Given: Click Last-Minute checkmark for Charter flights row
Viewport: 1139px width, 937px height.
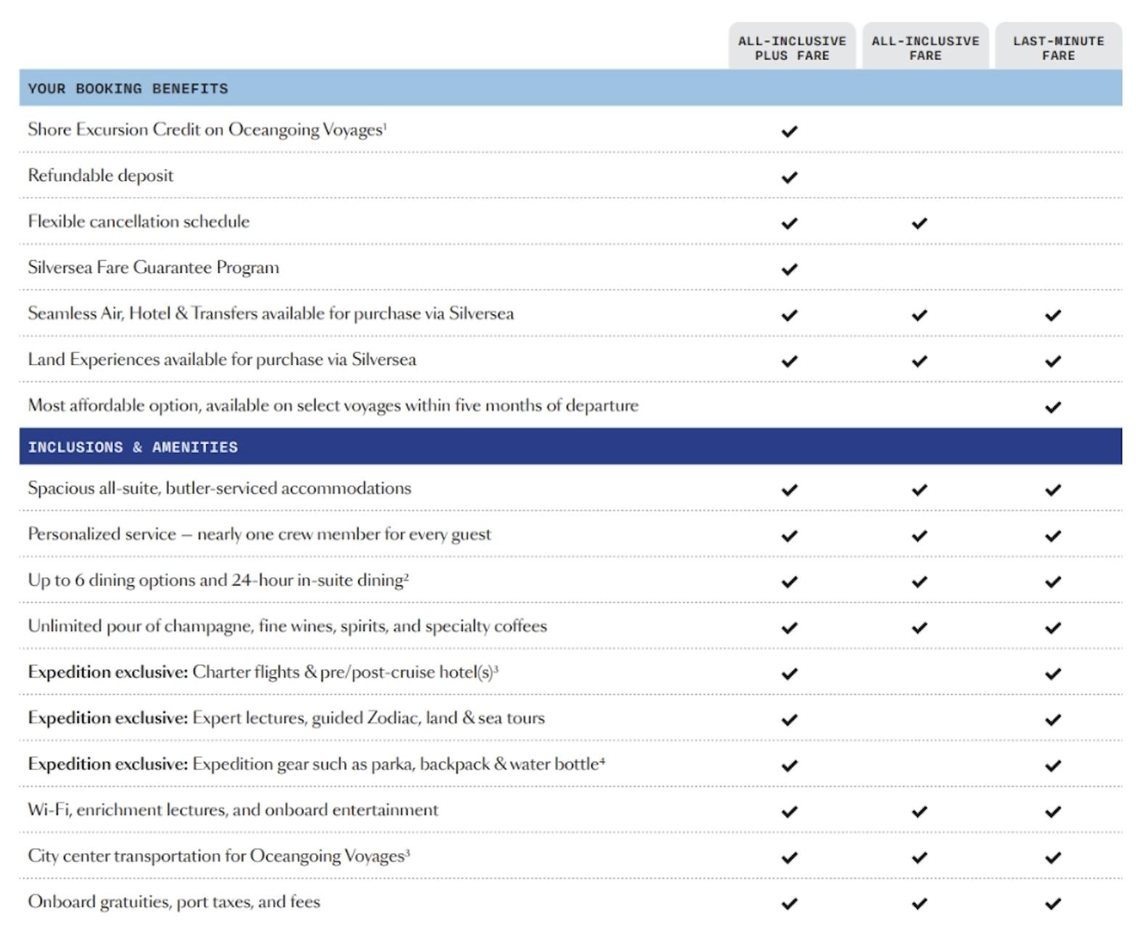Looking at the screenshot, I should click(x=1053, y=674).
